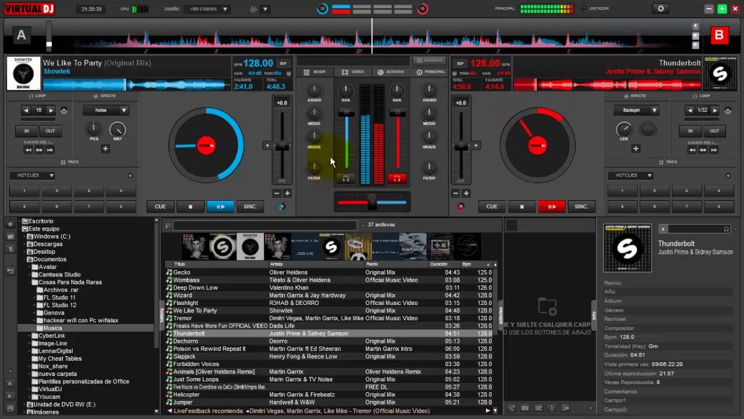The image size is (744, 419).
Task: Decrease loop length on deck A
Action: (26, 110)
